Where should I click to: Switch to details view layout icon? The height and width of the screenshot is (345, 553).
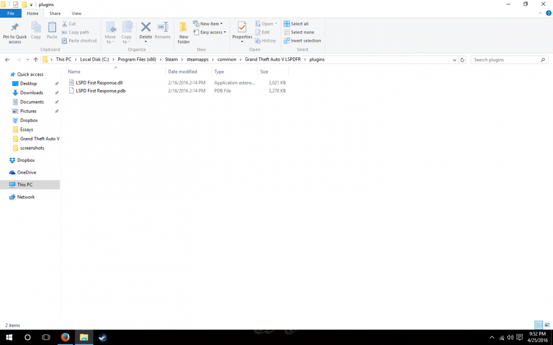[x=539, y=325]
